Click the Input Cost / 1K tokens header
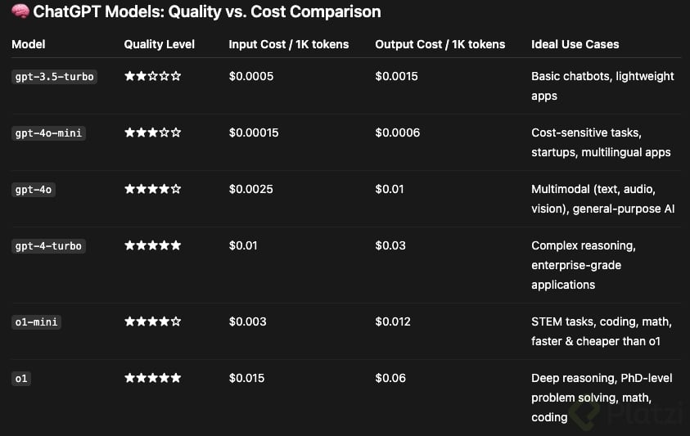This screenshot has height=436, width=690. [289, 44]
